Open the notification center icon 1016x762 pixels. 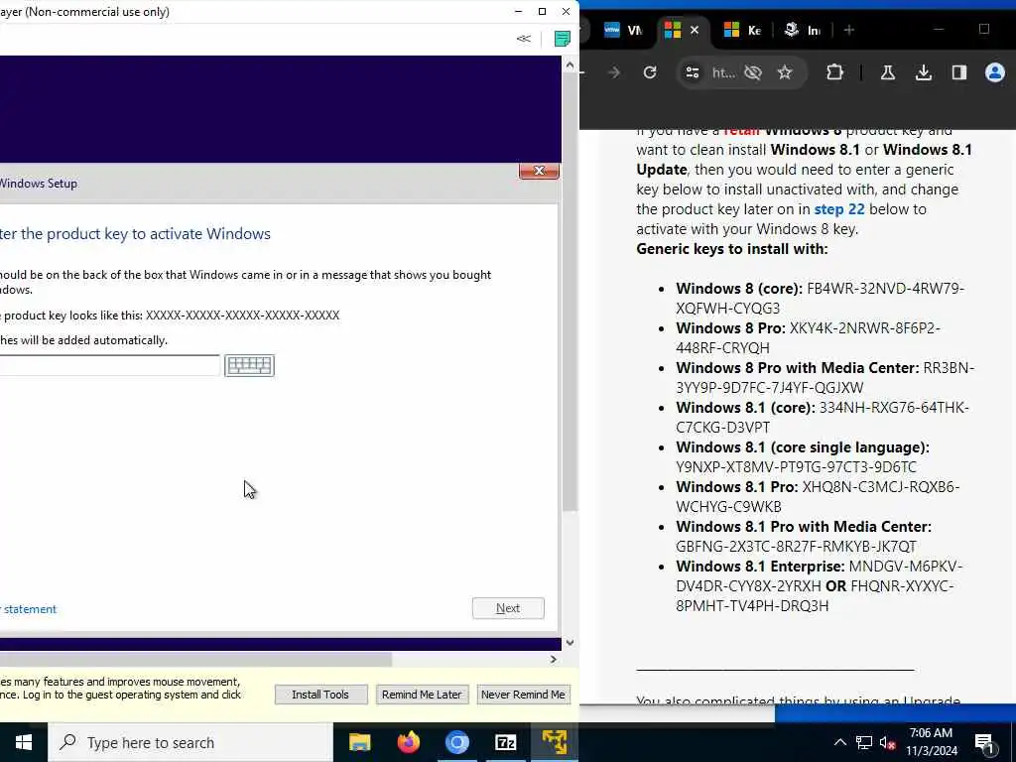point(984,742)
